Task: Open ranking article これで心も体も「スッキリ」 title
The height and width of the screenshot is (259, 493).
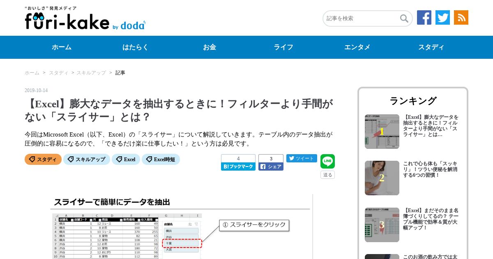Action: pos(430,169)
